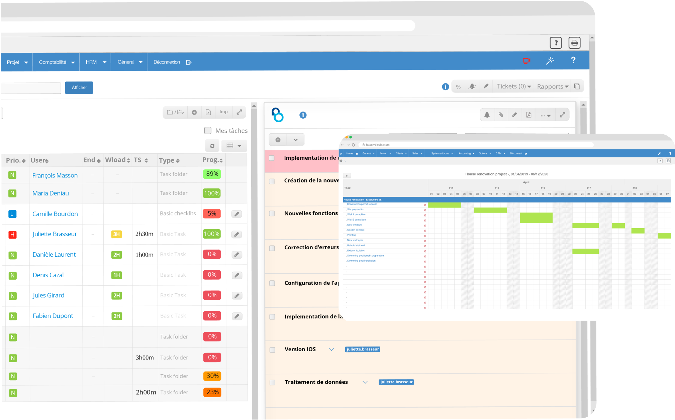The height and width of the screenshot is (420, 675).
Task: Click the blue info icon next to logo
Action: pos(303,115)
